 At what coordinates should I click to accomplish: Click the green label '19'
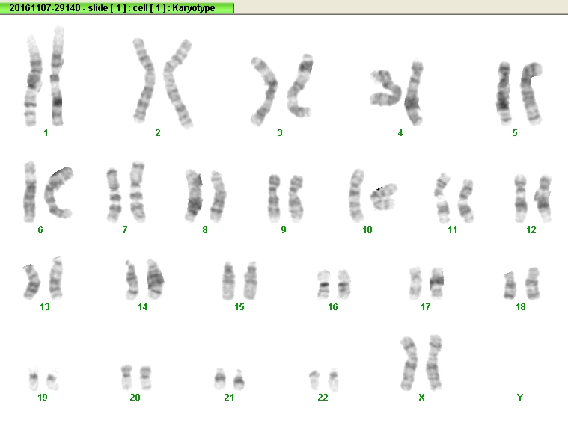tap(43, 397)
